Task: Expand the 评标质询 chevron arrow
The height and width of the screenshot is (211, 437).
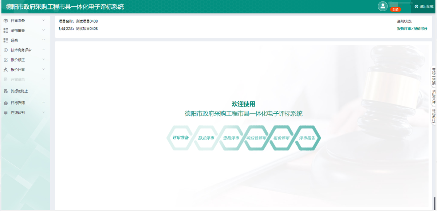Action: click(x=44, y=103)
